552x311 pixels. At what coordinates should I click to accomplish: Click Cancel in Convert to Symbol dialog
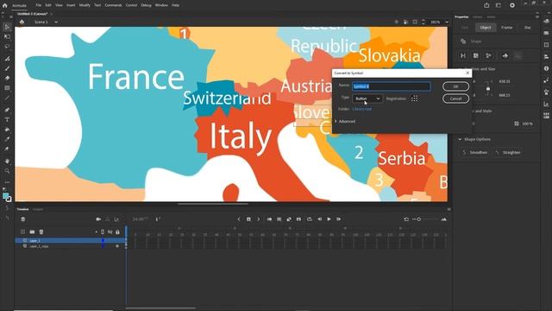[455, 98]
